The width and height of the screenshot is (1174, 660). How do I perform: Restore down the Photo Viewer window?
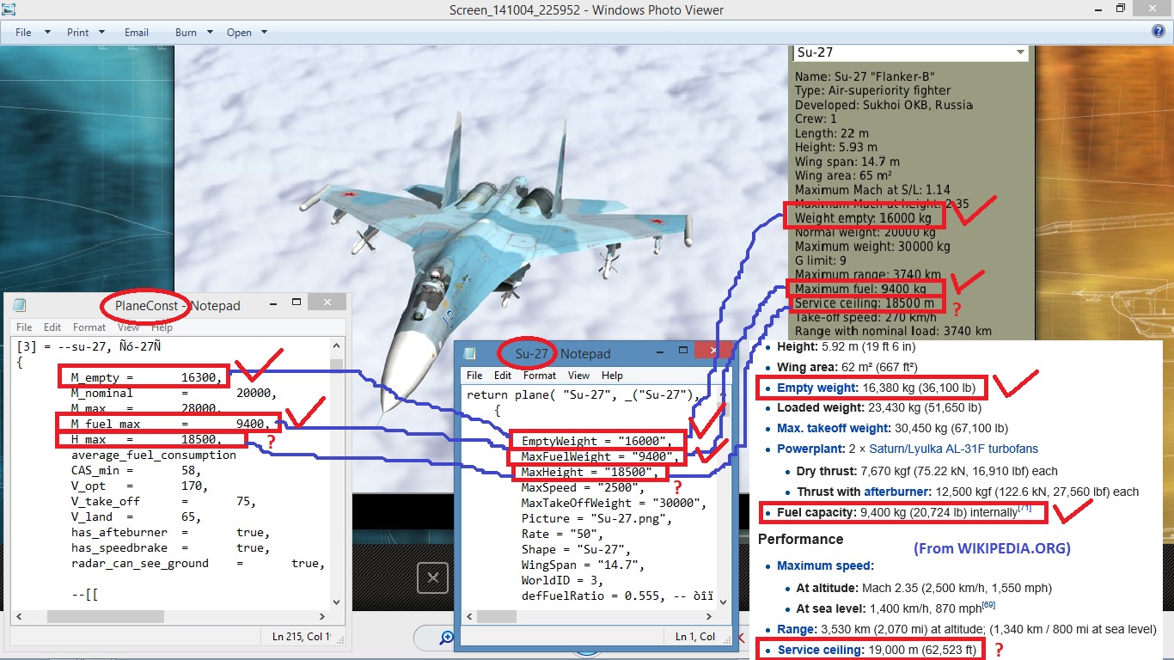tap(1120, 9)
